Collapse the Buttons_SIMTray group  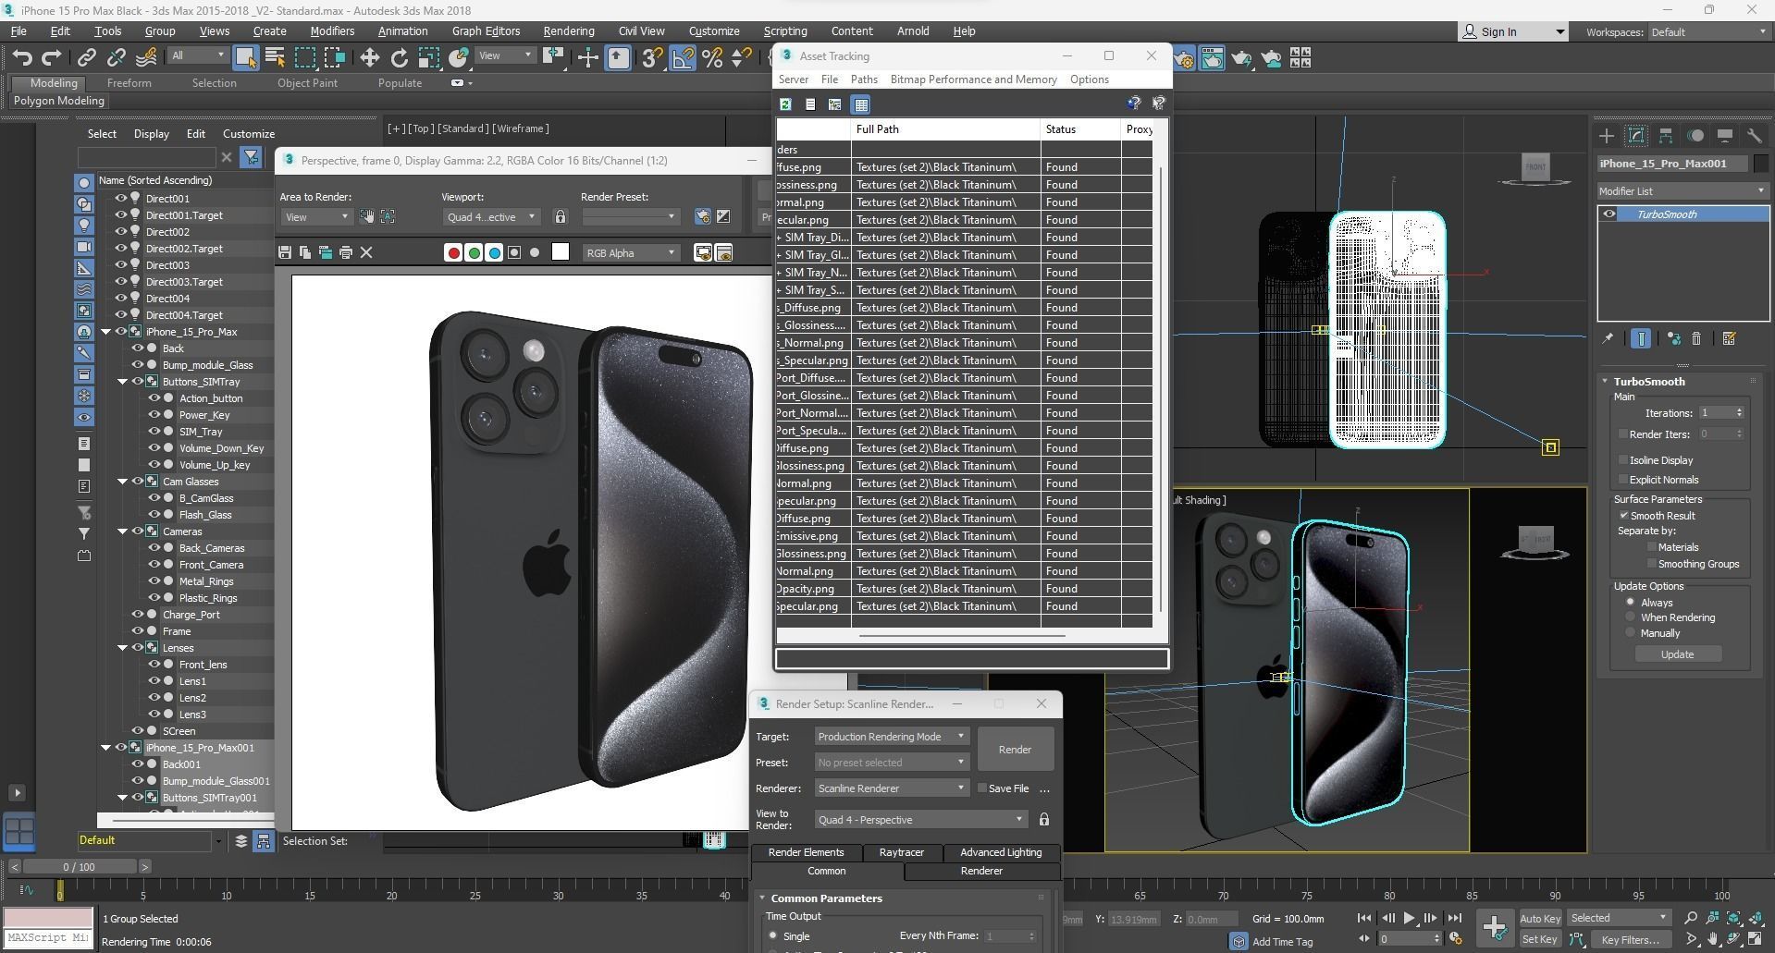click(122, 382)
